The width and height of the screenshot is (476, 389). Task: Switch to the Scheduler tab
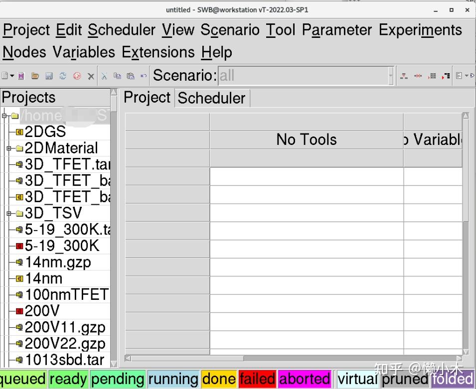pos(211,98)
